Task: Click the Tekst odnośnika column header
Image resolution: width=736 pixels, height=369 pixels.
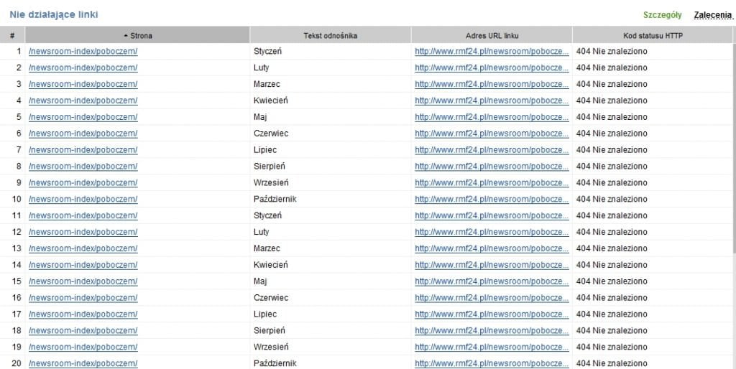Action: [330, 35]
